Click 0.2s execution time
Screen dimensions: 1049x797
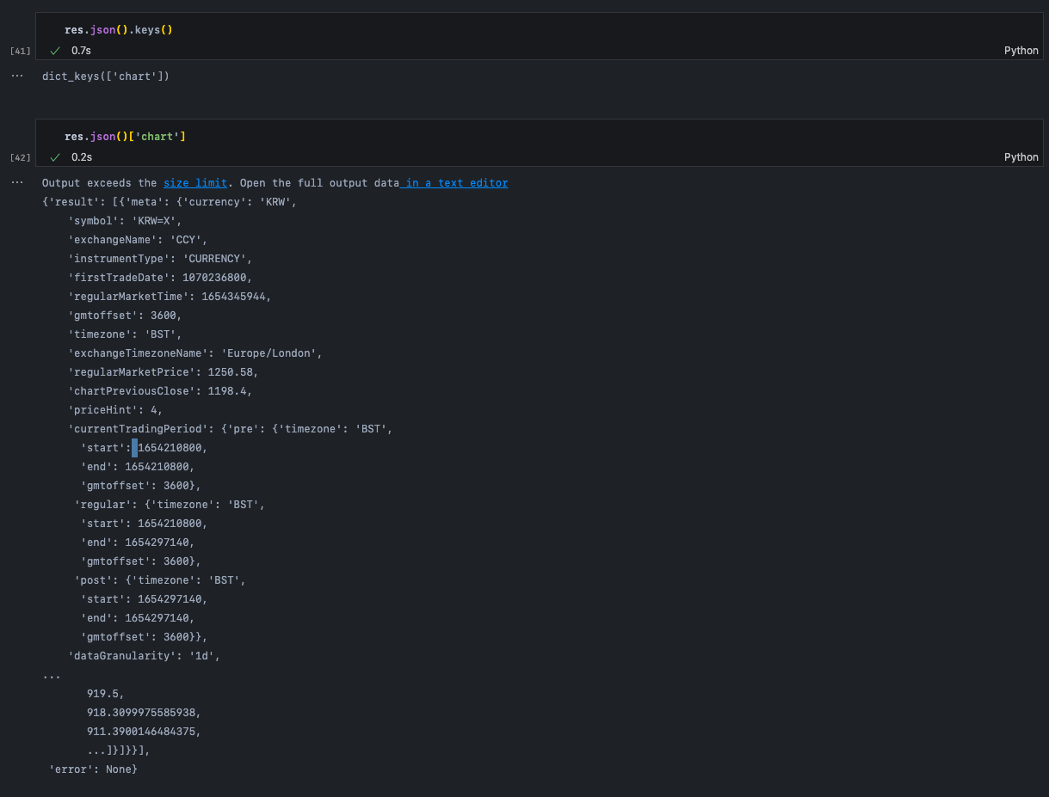coord(81,157)
